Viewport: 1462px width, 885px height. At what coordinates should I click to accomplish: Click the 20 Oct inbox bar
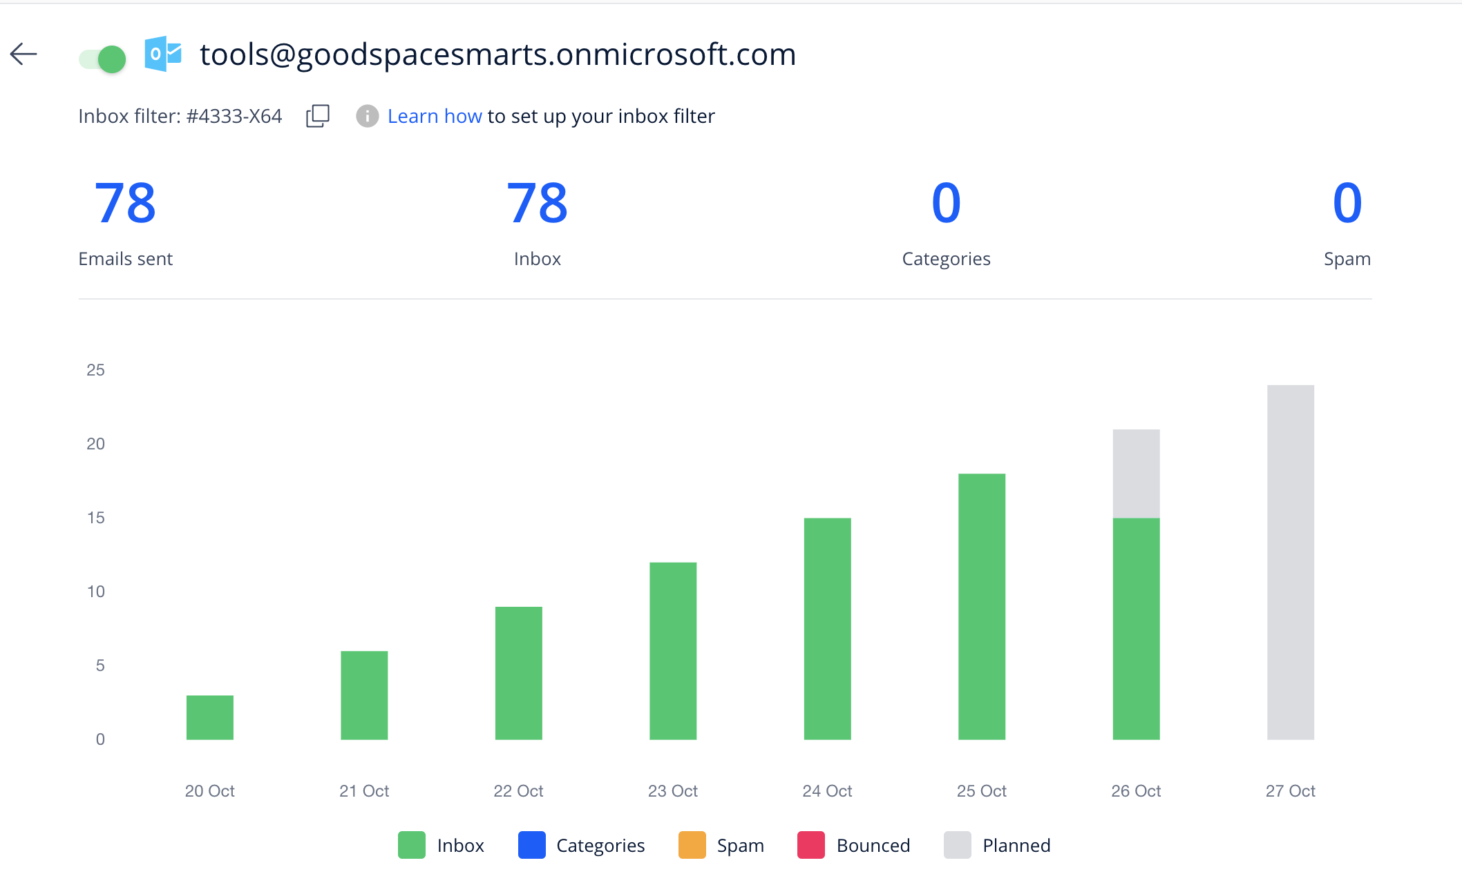[x=210, y=717]
